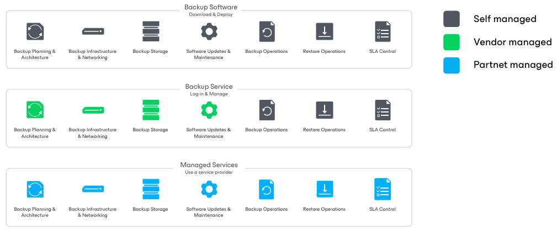
Task: Click the Managed Services section title
Action: (209, 165)
